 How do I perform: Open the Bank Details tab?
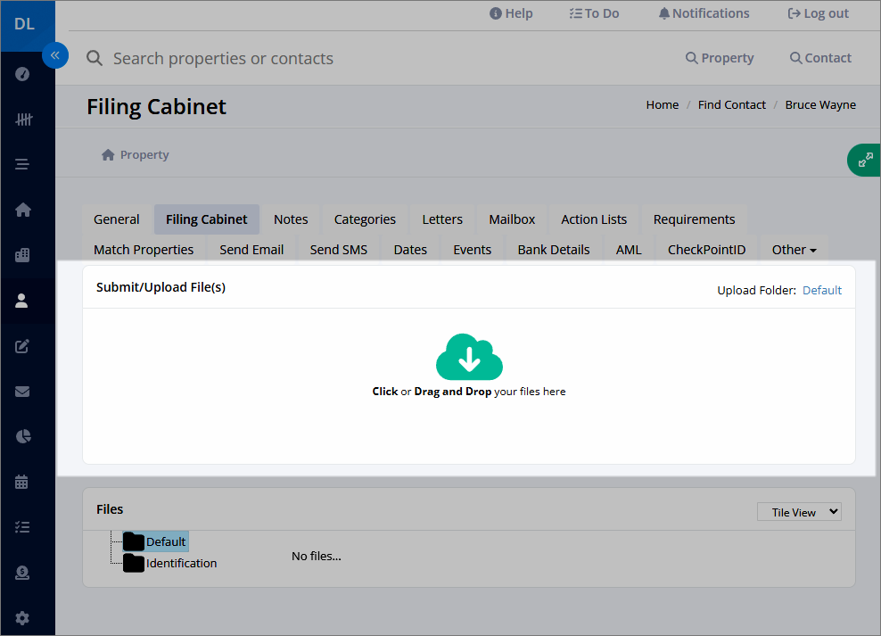click(x=554, y=250)
